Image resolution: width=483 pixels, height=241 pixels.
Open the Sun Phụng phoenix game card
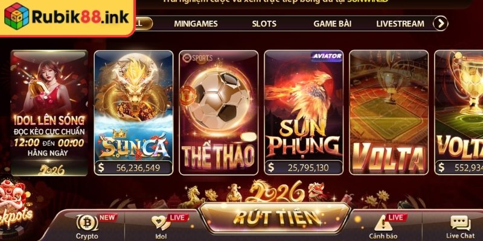point(304,113)
